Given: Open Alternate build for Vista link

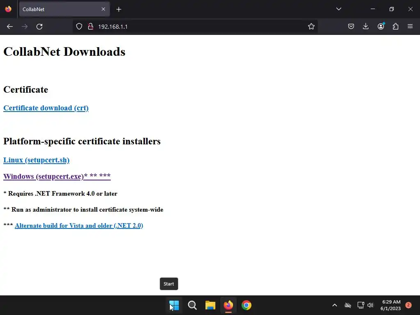Looking at the screenshot, I should (x=79, y=226).
